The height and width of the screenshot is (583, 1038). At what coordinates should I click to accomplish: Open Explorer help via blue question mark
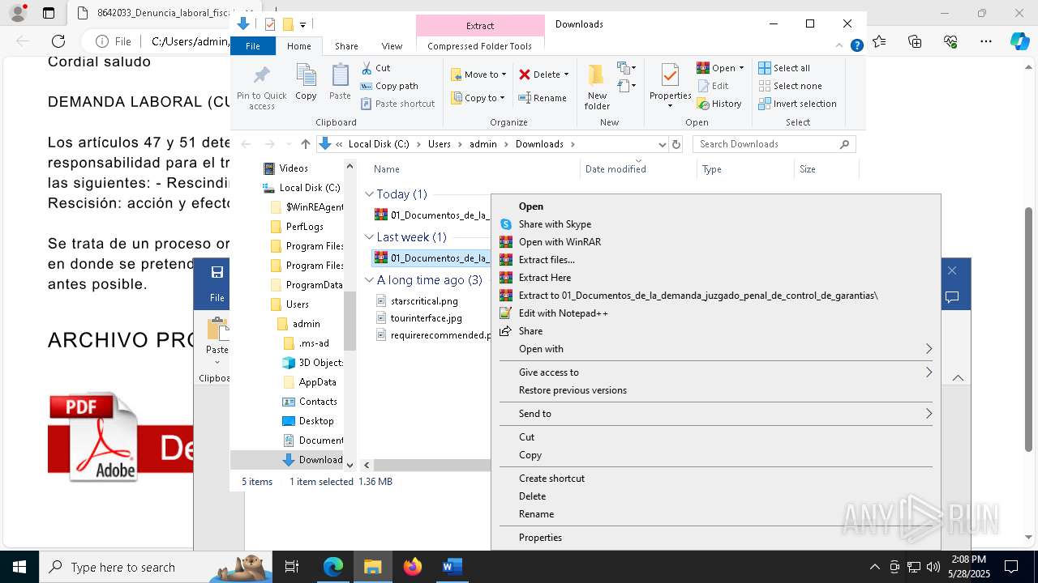[856, 46]
